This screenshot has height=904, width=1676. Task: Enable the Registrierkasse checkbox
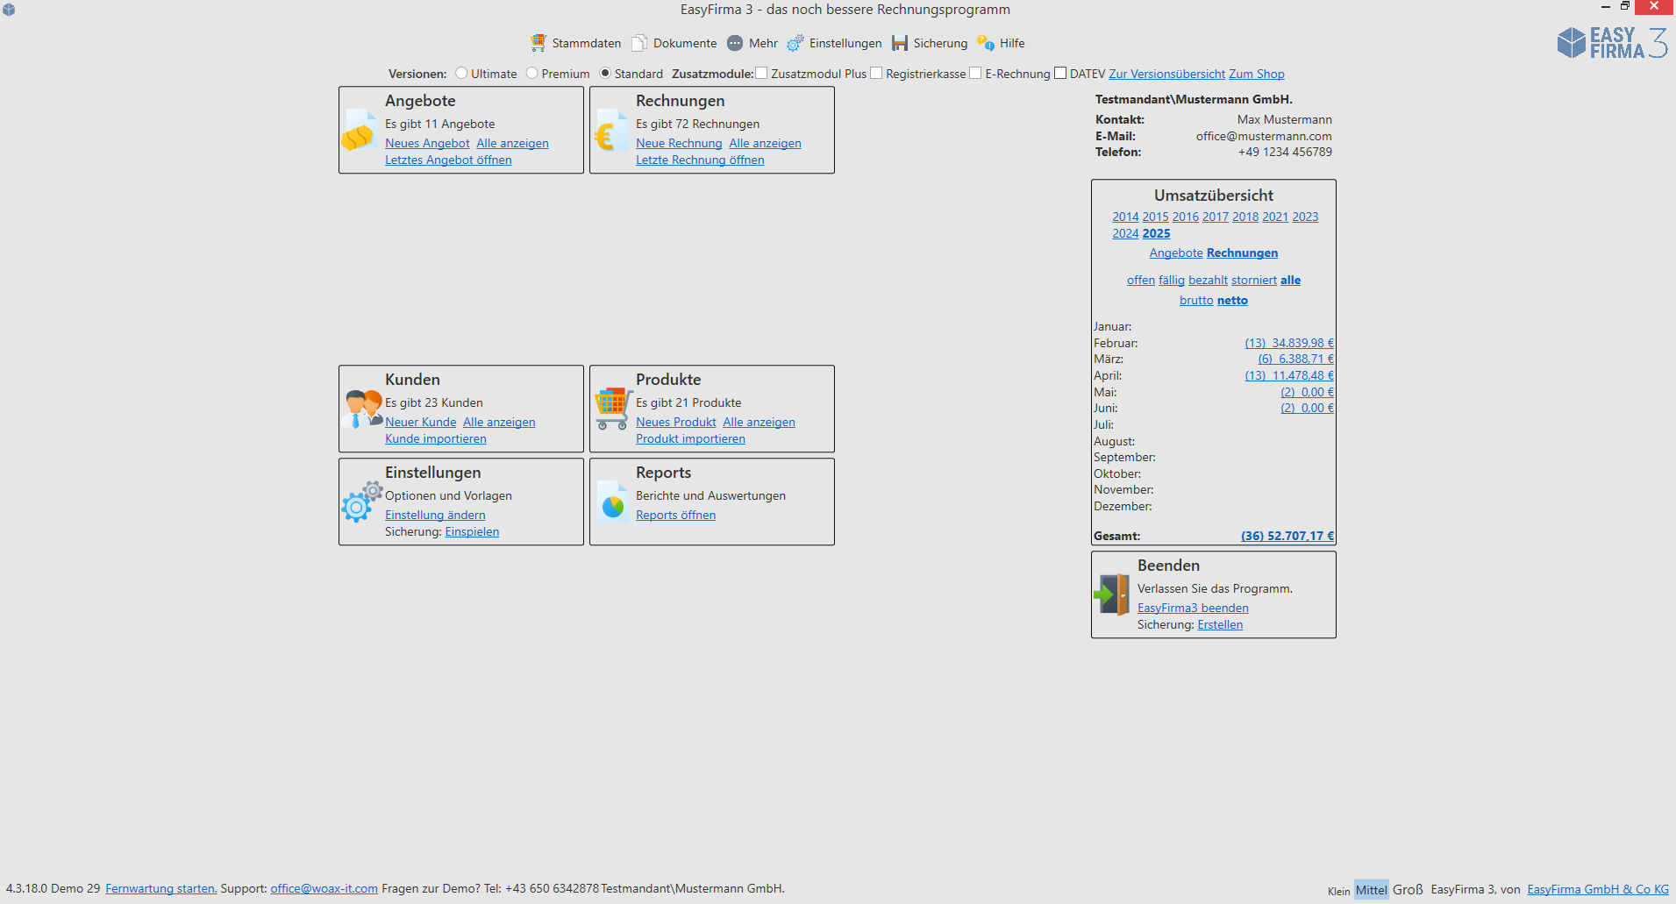pos(876,74)
